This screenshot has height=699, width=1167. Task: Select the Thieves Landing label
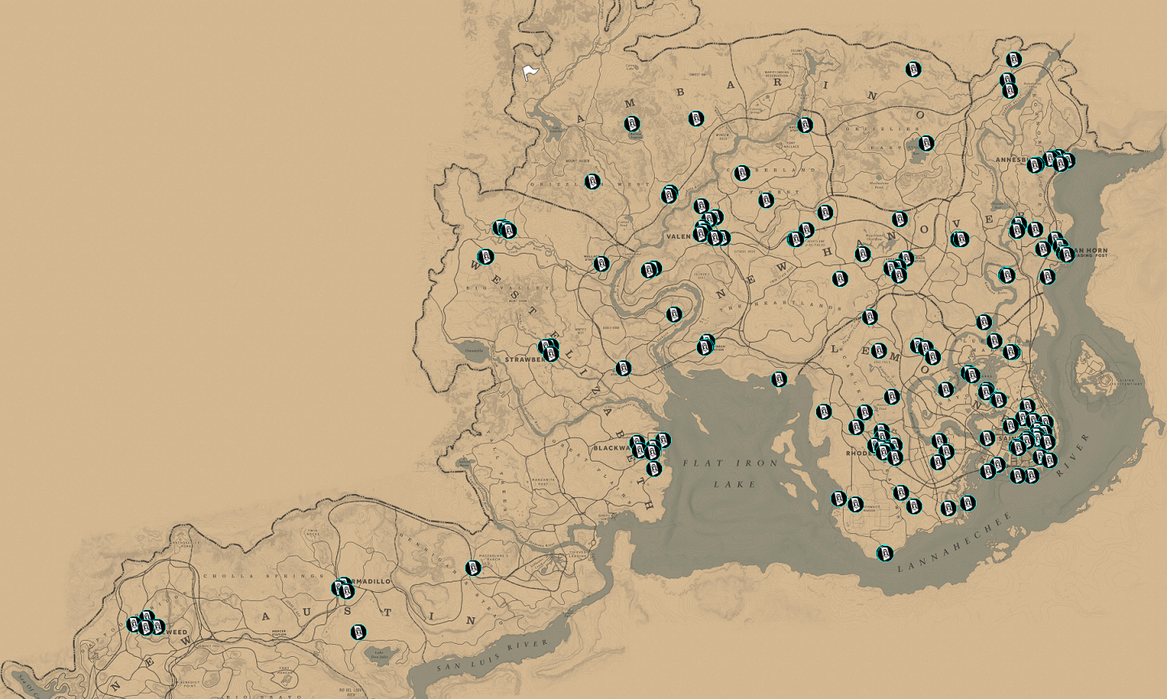coord(577,555)
